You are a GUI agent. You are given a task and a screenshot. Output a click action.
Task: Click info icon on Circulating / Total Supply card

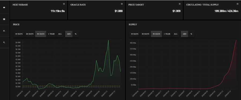(x=238, y=4)
